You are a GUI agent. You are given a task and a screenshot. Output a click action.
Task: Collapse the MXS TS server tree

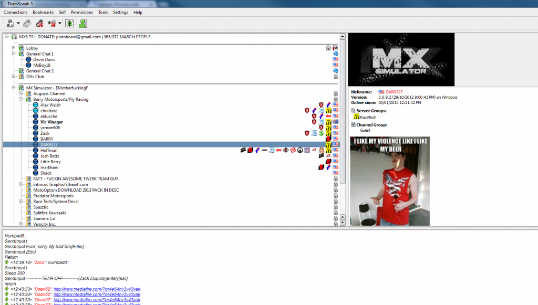6,37
